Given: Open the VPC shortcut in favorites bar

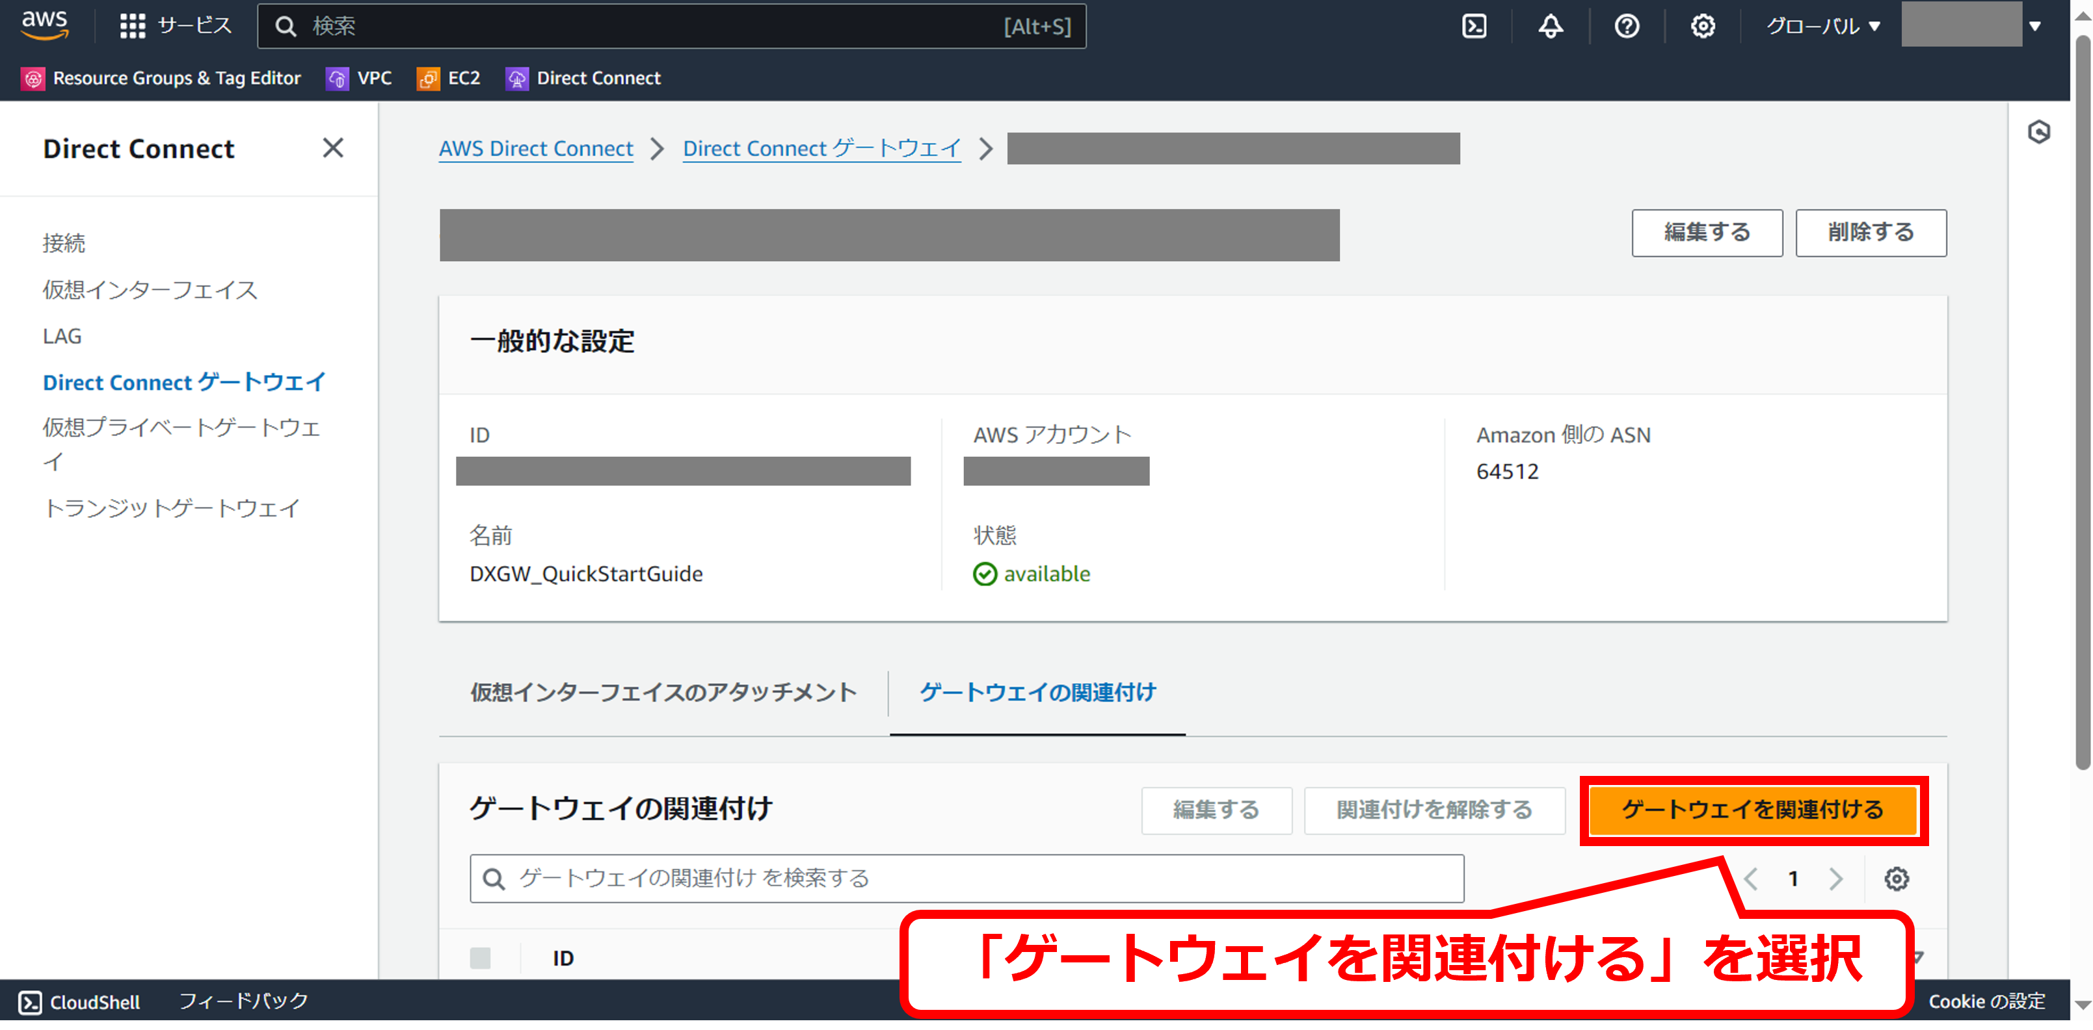Looking at the screenshot, I should coord(359,78).
